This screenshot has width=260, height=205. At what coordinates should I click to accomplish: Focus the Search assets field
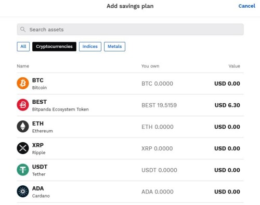point(131,30)
